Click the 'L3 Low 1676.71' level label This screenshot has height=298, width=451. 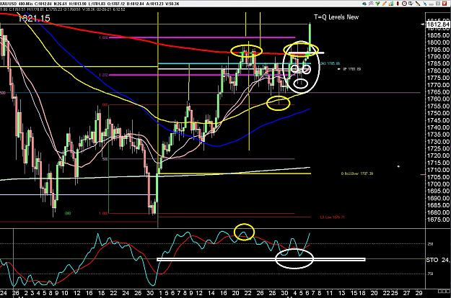[332, 217]
